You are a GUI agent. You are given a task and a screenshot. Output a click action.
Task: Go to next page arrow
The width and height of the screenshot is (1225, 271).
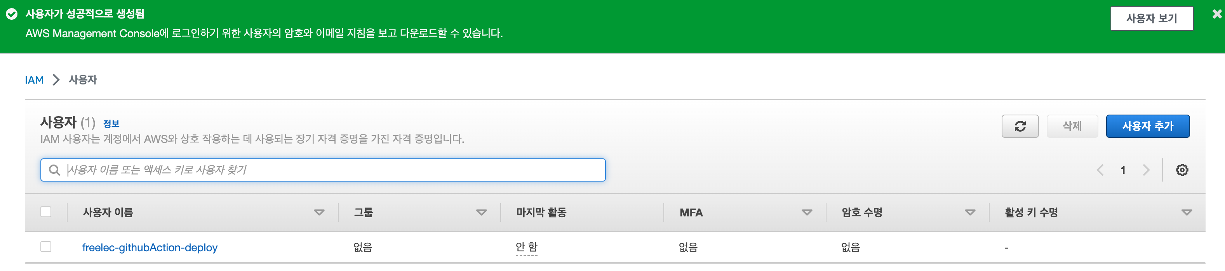(x=1146, y=170)
